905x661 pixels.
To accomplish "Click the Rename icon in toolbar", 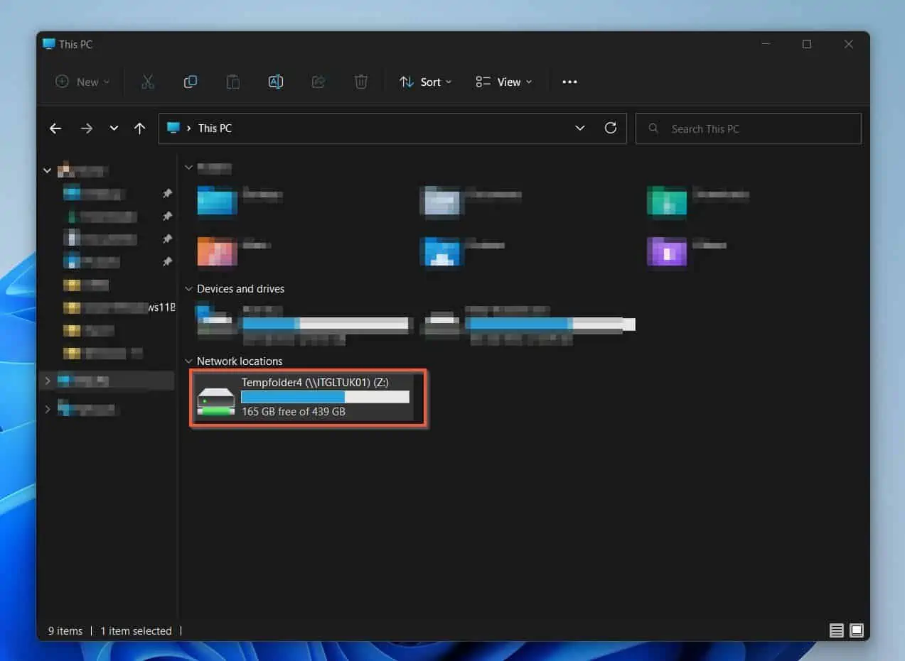I will tap(276, 82).
